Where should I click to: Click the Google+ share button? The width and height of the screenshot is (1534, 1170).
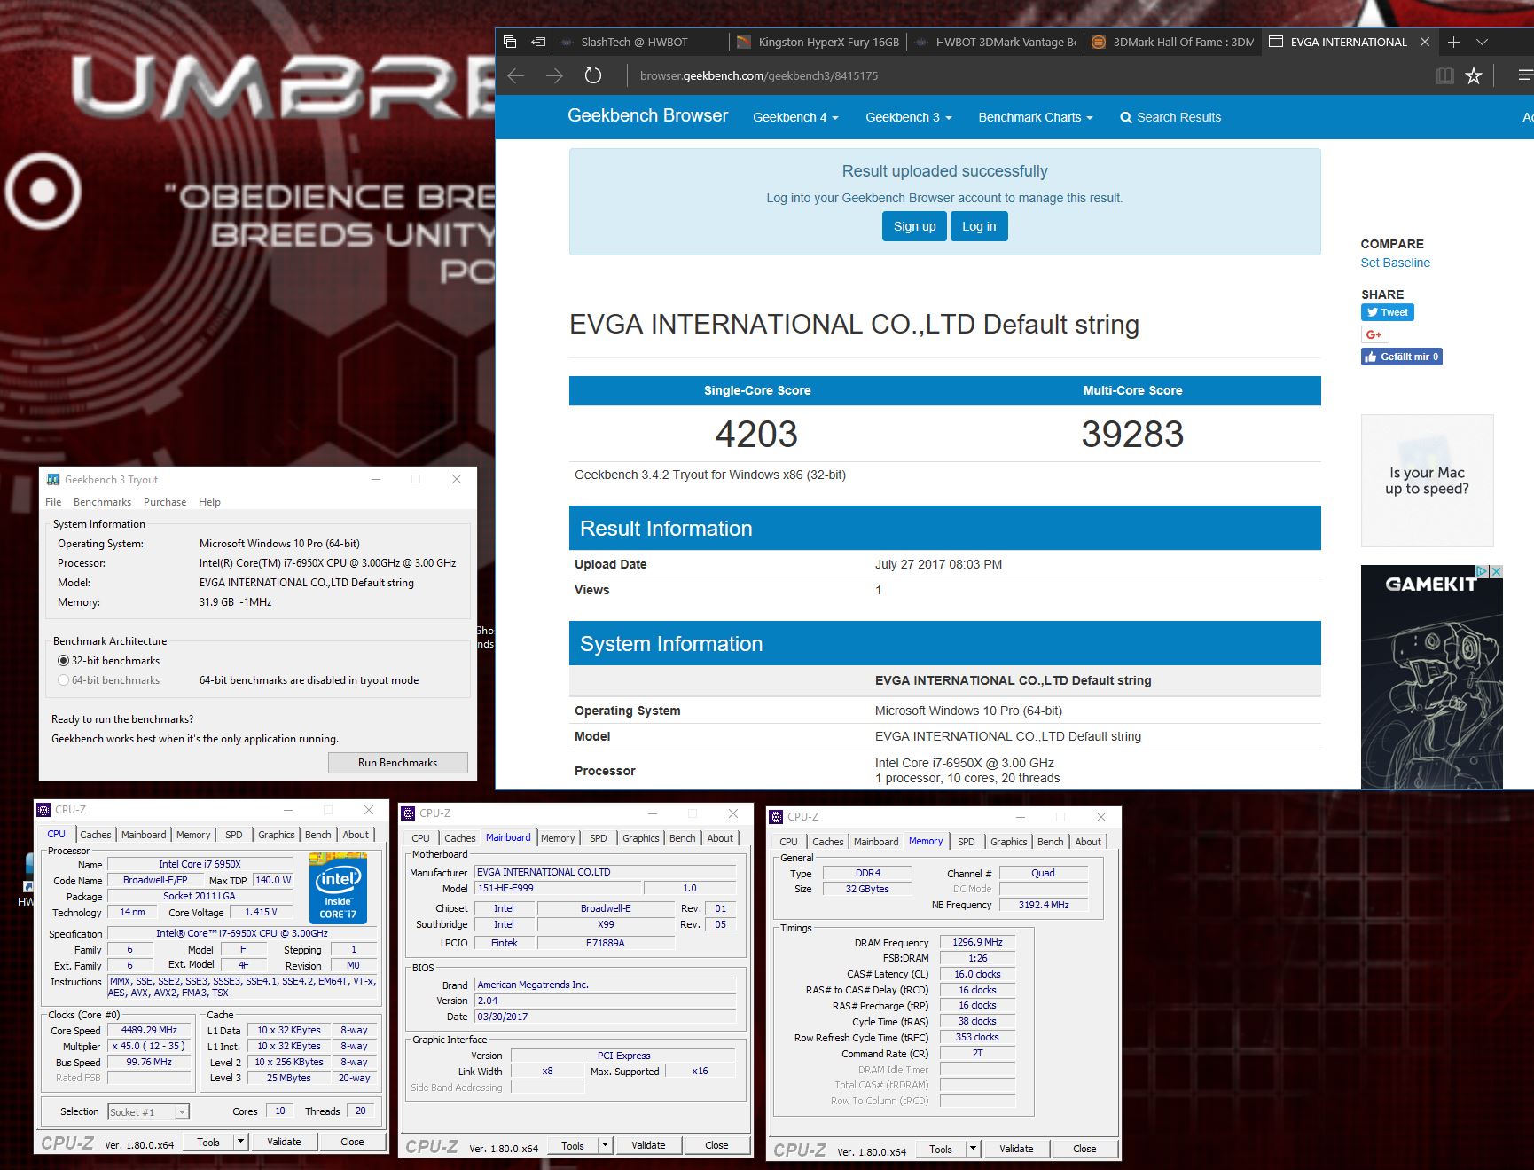pos(1374,334)
